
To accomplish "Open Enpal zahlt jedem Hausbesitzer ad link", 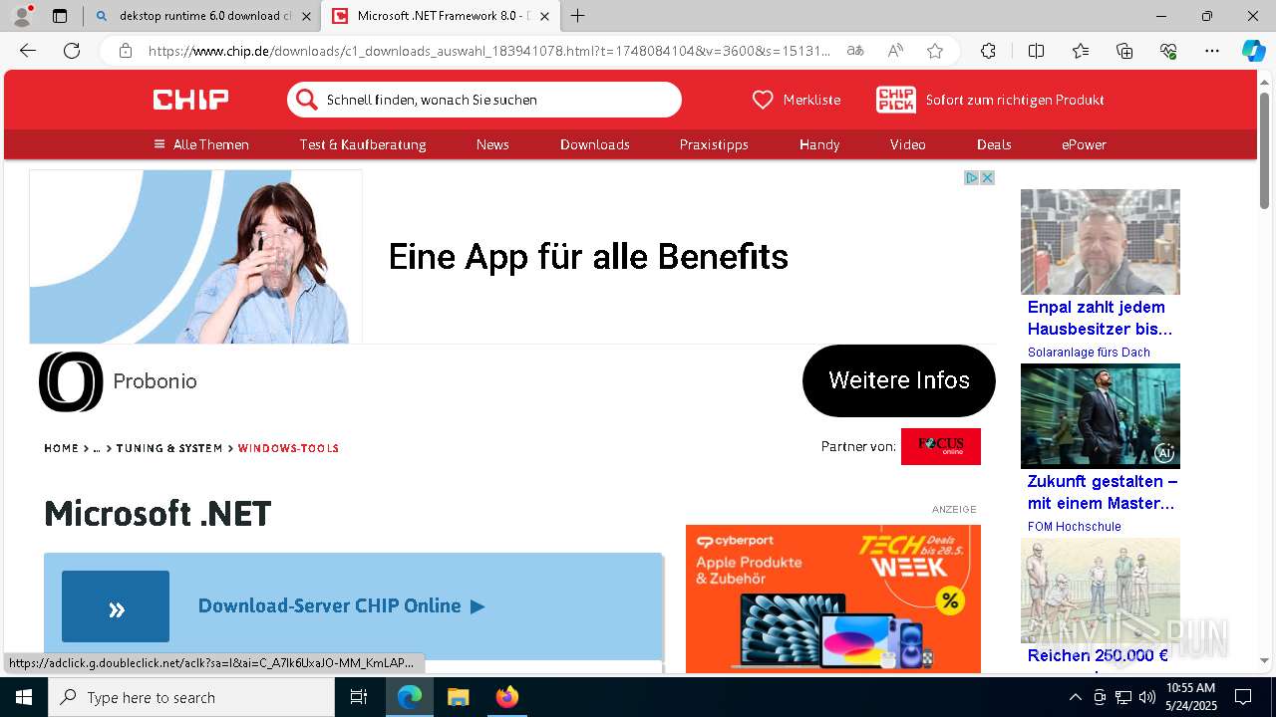I will pyautogui.click(x=1100, y=318).
